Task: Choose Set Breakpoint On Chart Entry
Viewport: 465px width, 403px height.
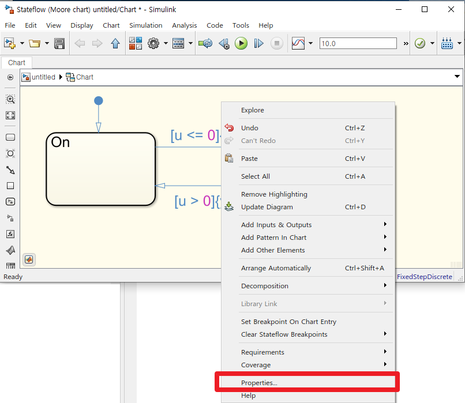Action: 308,322
